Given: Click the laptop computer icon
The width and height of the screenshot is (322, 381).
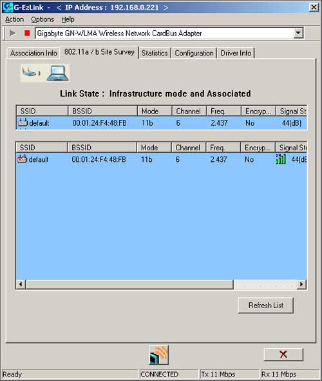Looking at the screenshot, I should 58,73.
